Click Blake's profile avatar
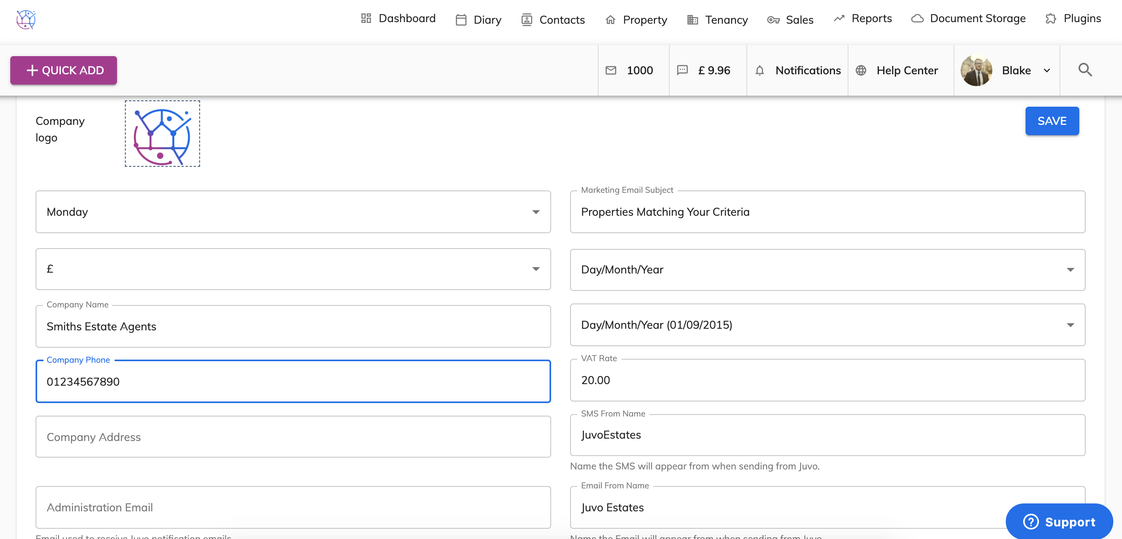1122x539 pixels. coord(976,70)
